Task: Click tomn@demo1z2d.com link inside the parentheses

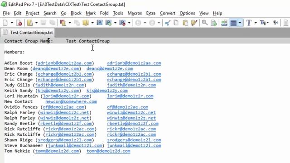Action: tap(57, 151)
